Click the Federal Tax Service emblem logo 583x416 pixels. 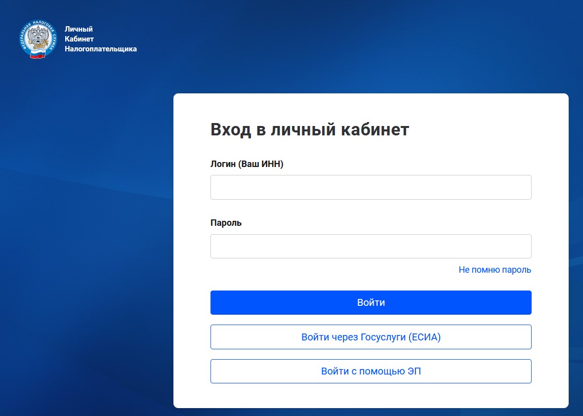[x=38, y=39]
